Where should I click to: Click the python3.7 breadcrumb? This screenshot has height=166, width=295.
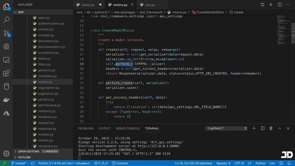102,12
